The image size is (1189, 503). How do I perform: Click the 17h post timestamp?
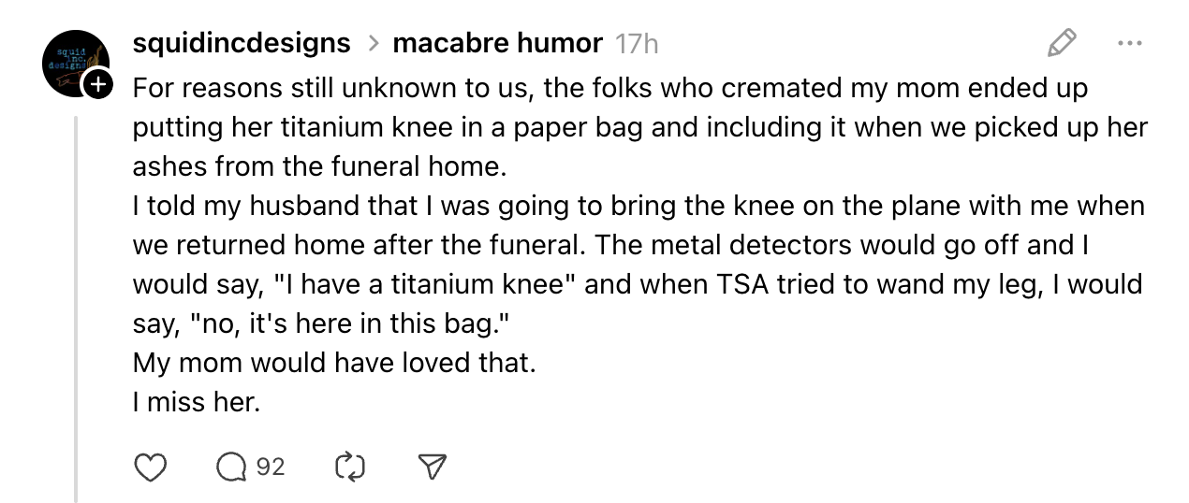pos(637,43)
